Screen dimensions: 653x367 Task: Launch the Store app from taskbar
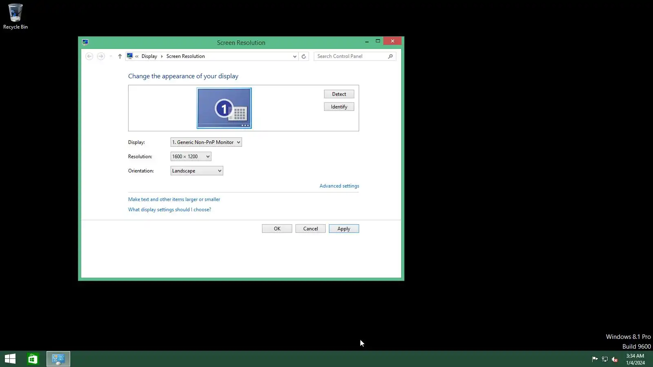tap(33, 359)
